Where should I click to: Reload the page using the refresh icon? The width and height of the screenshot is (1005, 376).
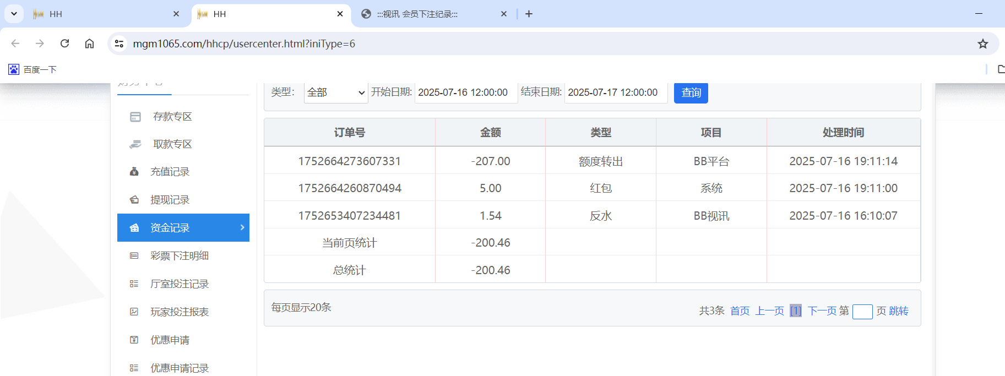click(x=64, y=43)
